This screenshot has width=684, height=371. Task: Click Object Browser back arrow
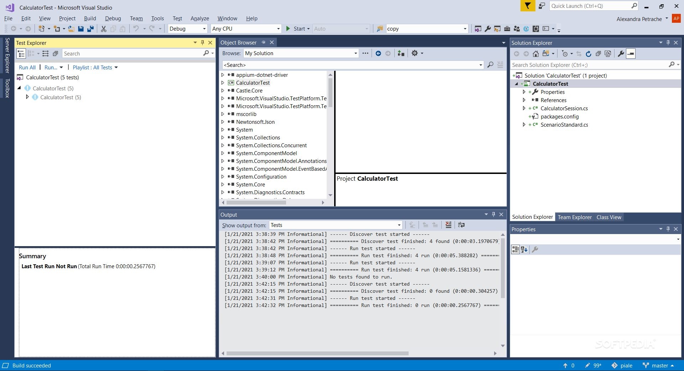click(x=378, y=53)
